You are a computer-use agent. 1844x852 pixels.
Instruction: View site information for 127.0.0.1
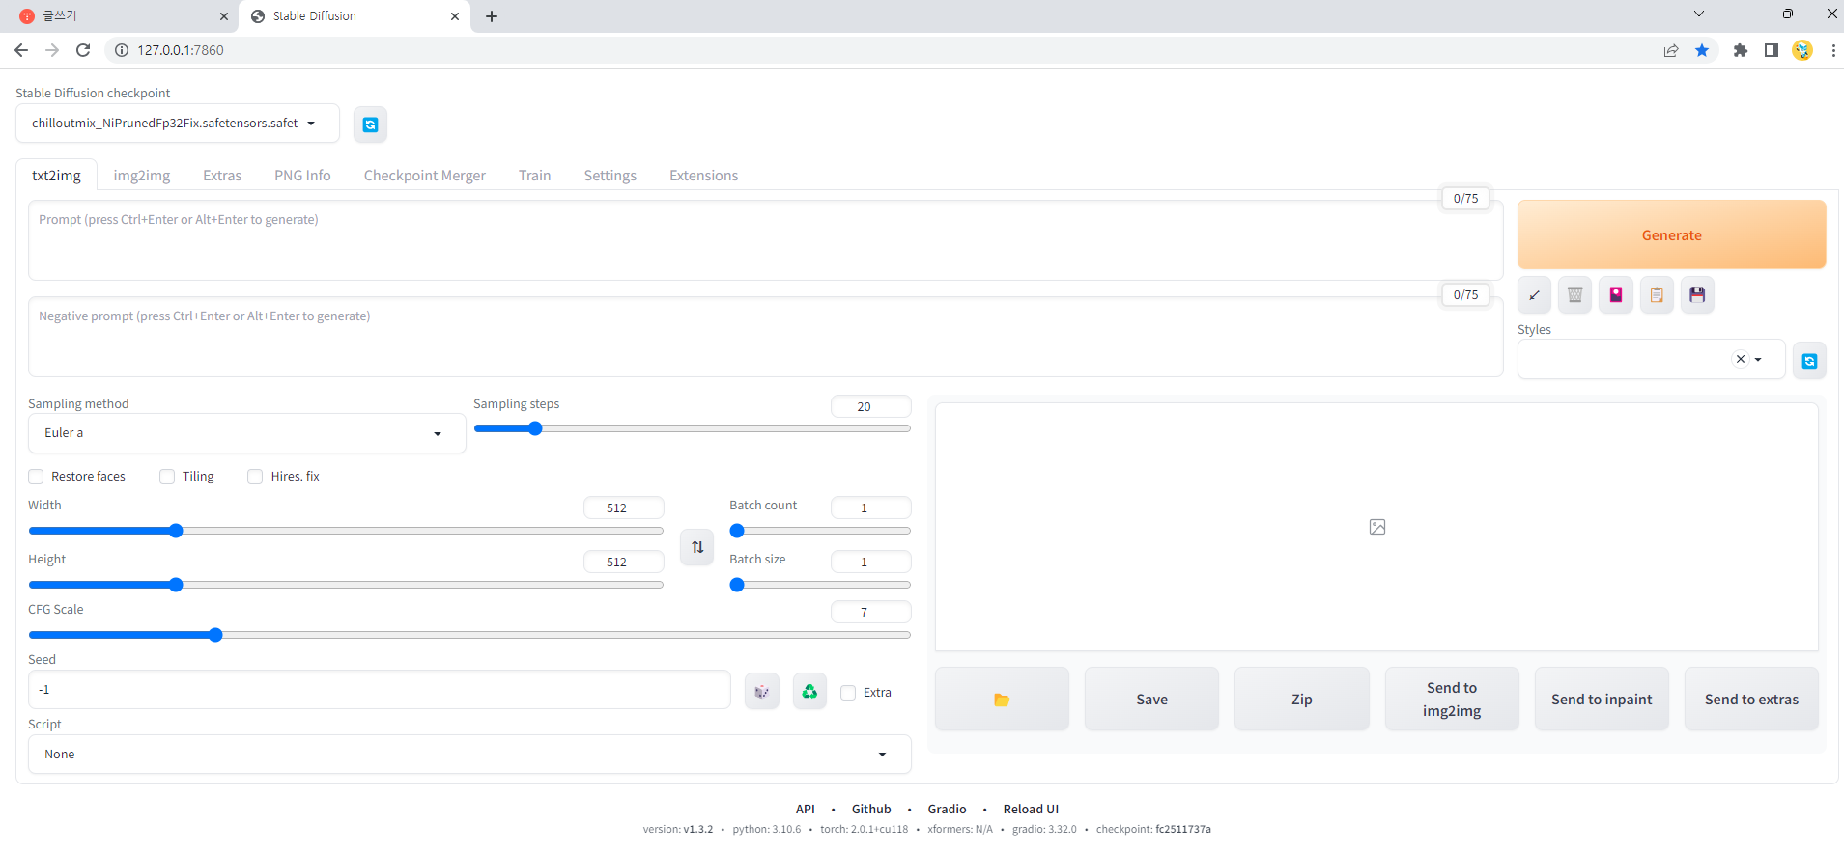point(122,50)
